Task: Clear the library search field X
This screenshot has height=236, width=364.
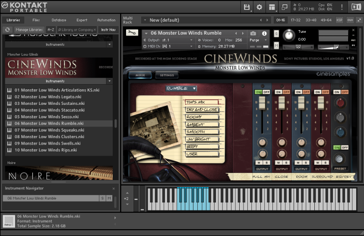Action: (95, 30)
